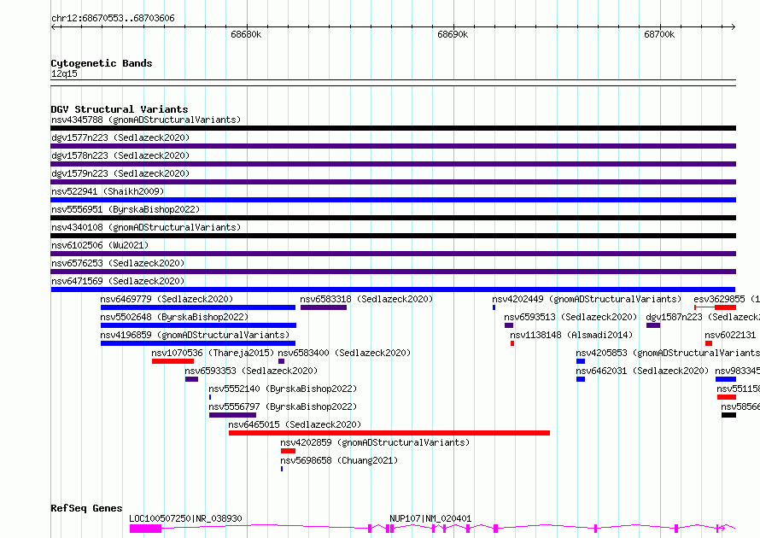Click the purple nsv5556797 variant bar

(232, 415)
